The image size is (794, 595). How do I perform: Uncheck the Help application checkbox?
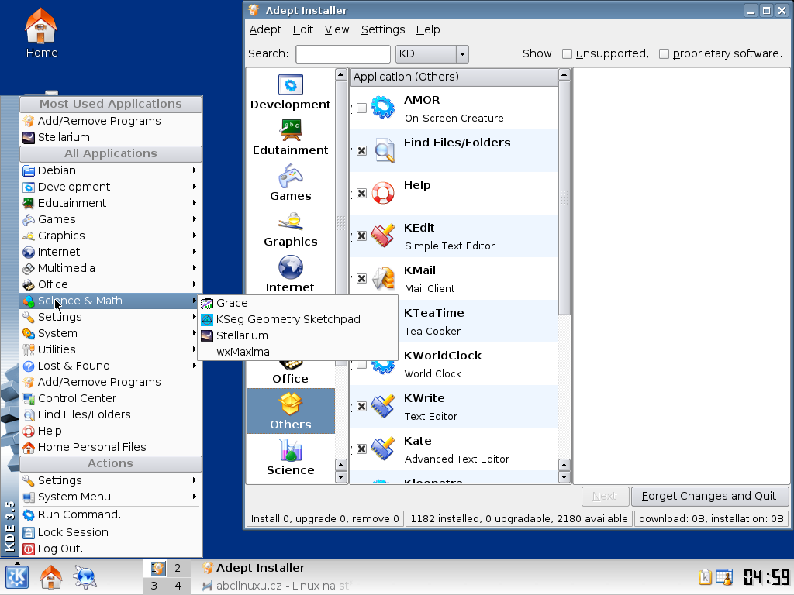tap(361, 193)
